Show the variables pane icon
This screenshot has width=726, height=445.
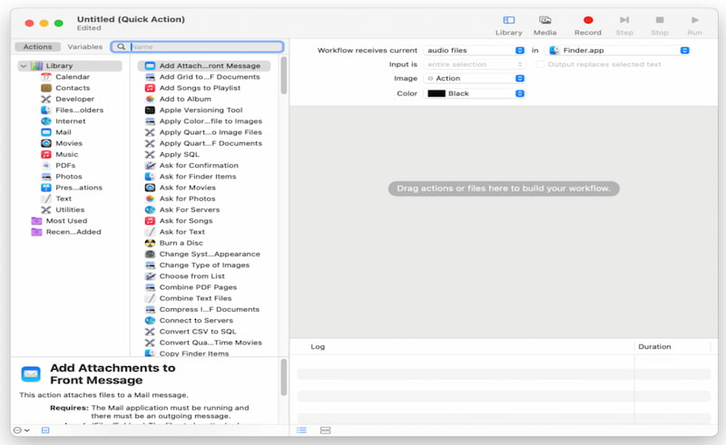[x=326, y=430]
